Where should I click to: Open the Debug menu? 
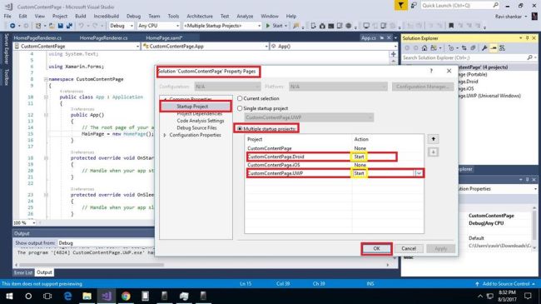133,16
